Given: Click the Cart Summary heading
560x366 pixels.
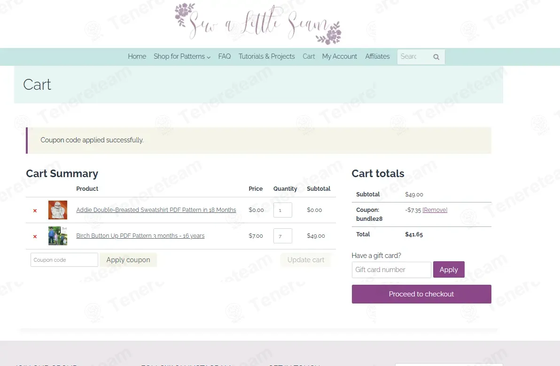Looking at the screenshot, I should coord(62,173).
